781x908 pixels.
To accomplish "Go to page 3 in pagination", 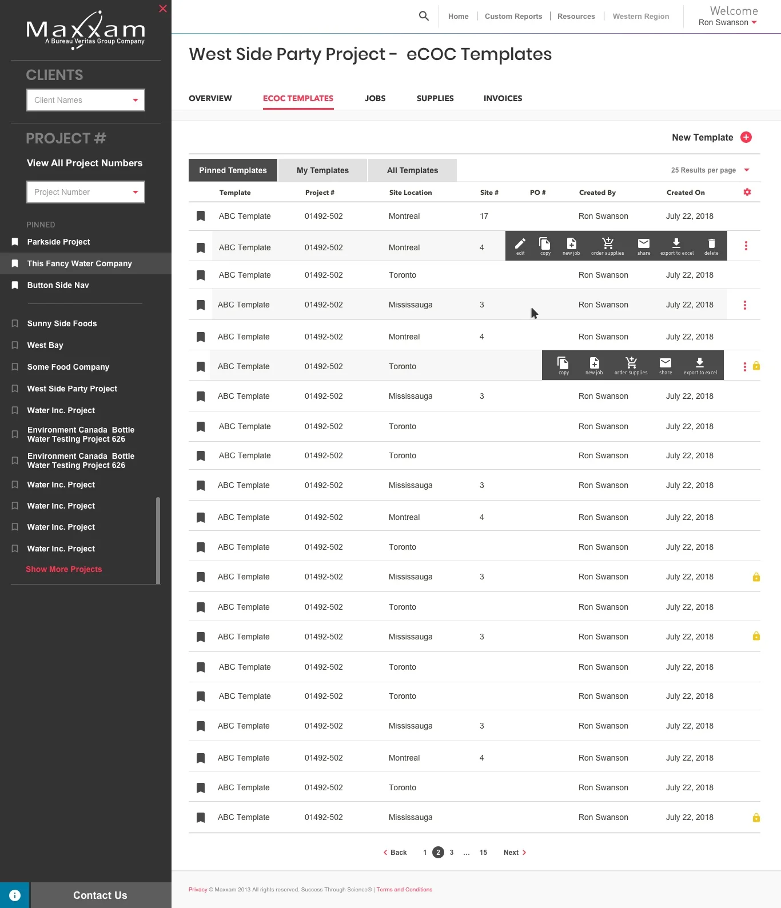I will (452, 853).
